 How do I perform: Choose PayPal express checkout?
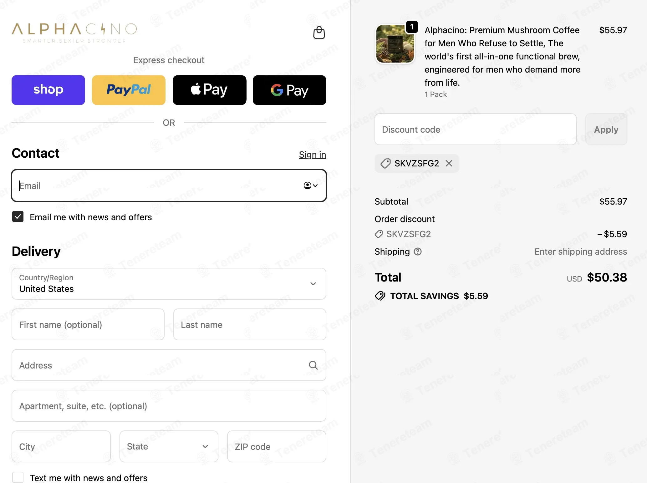129,90
